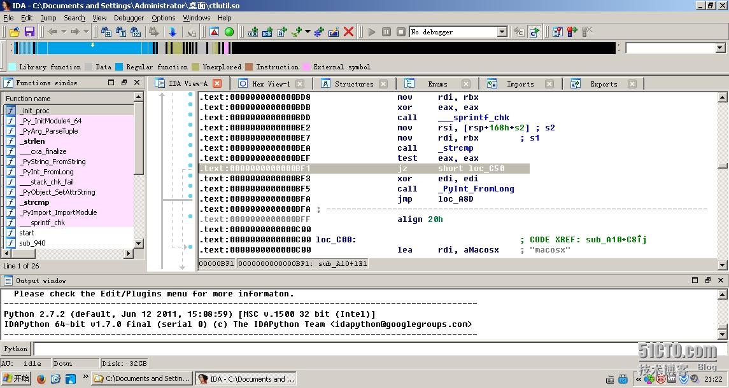Open the debugger selection dropdown
The height and width of the screenshot is (388, 729).
tap(502, 32)
